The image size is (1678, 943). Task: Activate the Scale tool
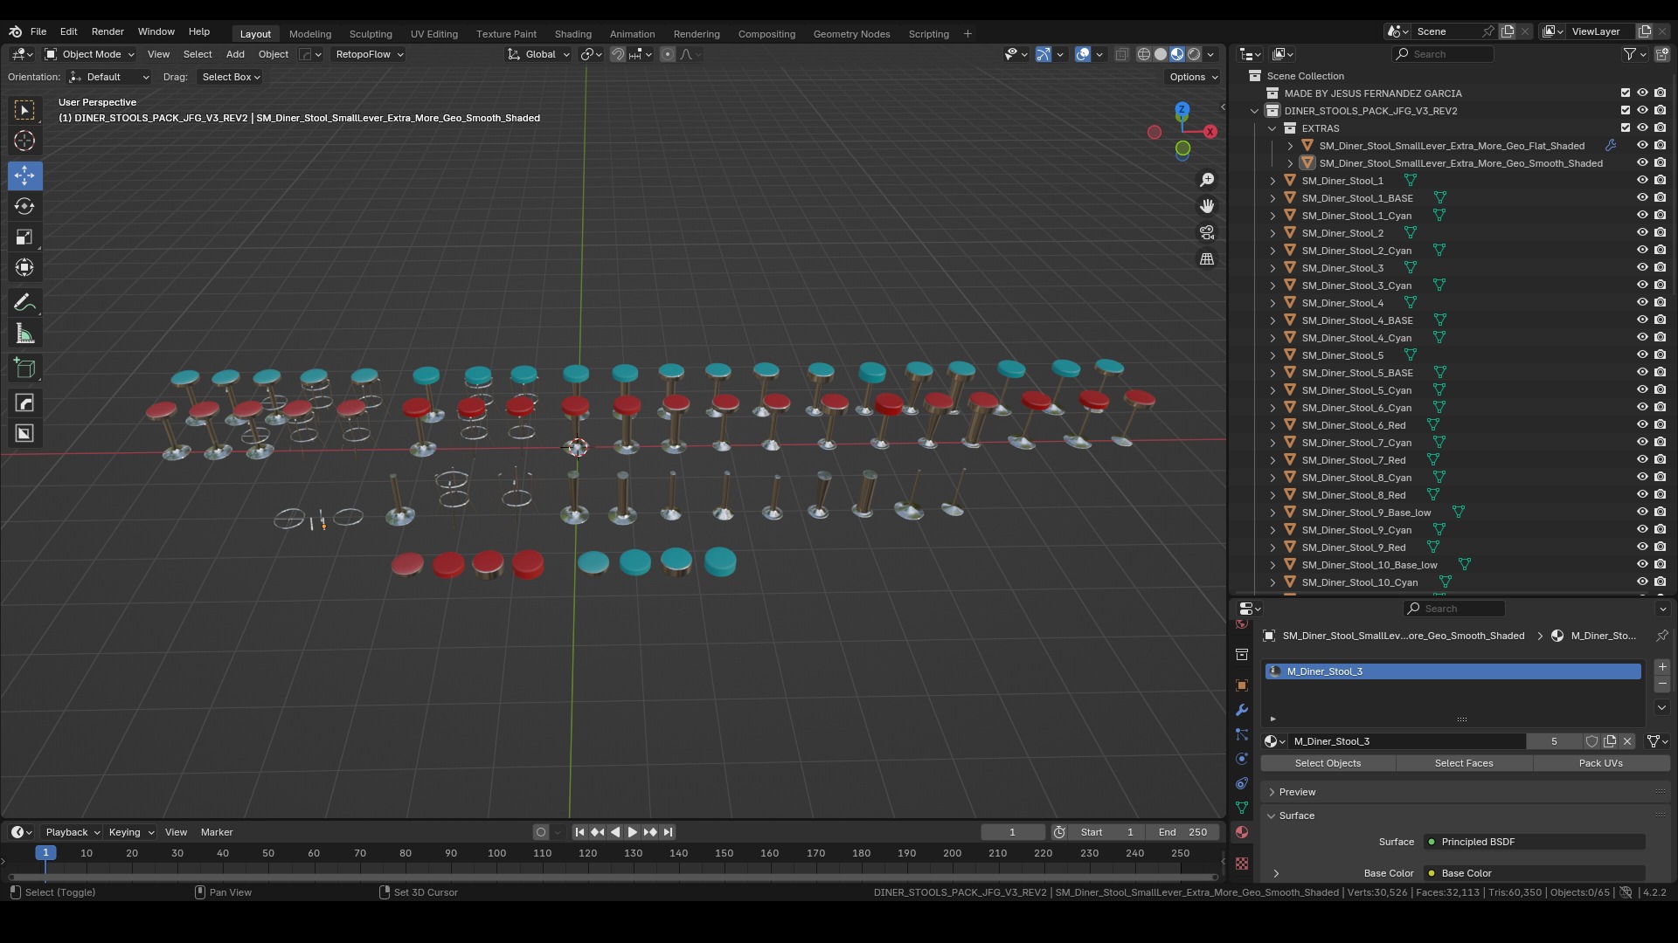[x=24, y=237]
